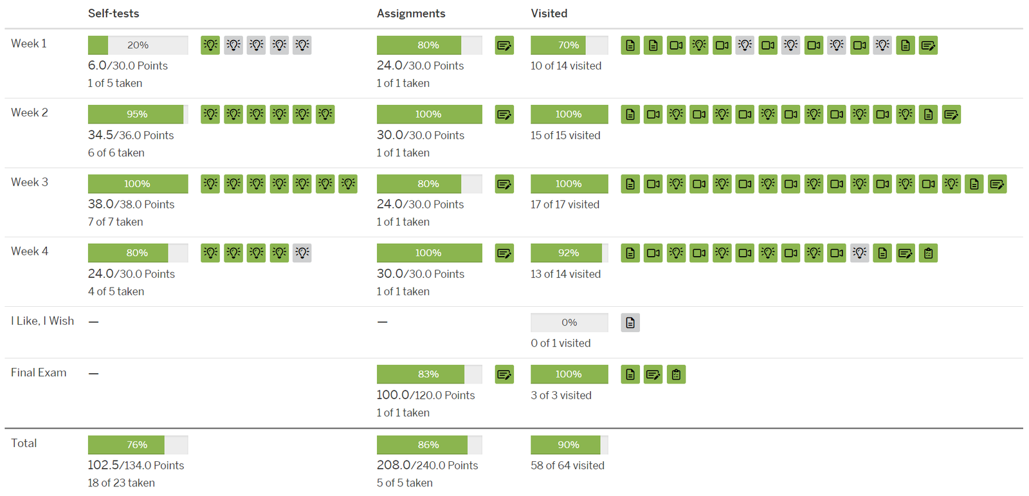The image size is (1029, 496).
Task: Click the I Like, I Wish 0% visited bar
Action: pyautogui.click(x=569, y=322)
